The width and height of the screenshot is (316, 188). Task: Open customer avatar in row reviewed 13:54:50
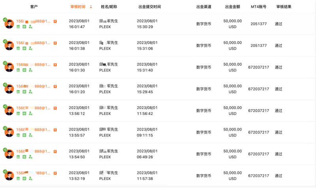pos(9,154)
